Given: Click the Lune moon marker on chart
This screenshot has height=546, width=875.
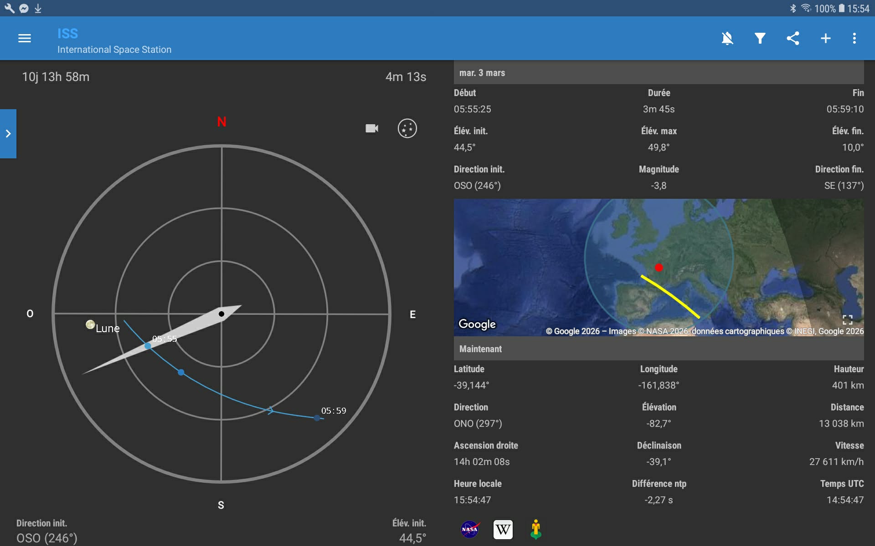Looking at the screenshot, I should 91,324.
